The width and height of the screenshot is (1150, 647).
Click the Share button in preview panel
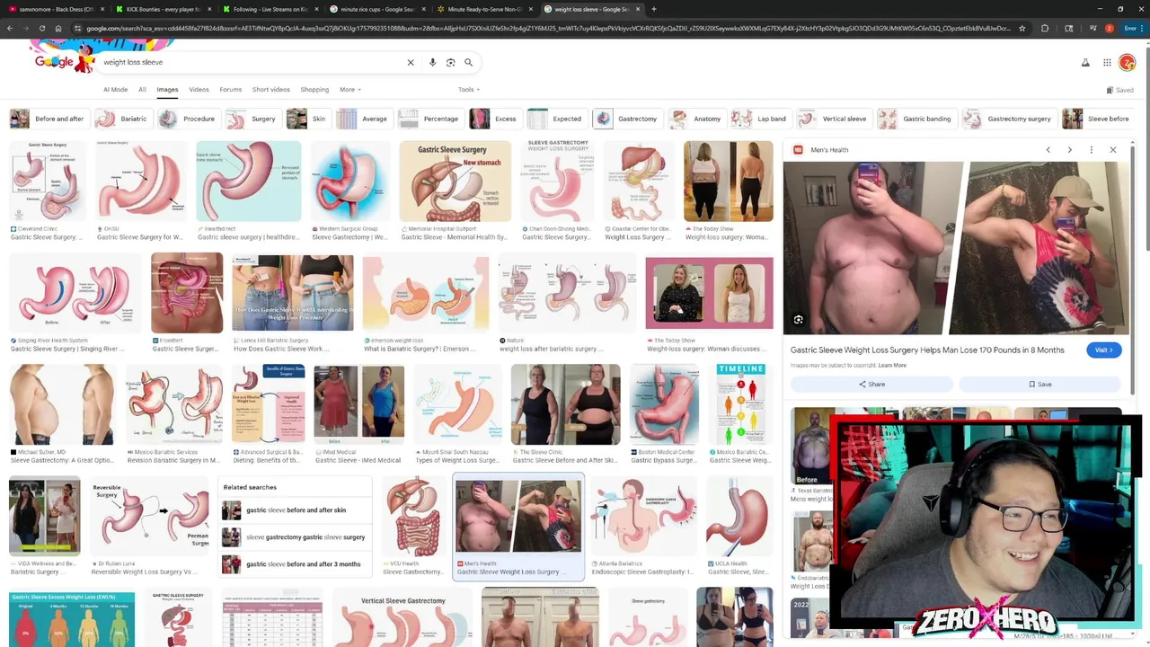871,384
